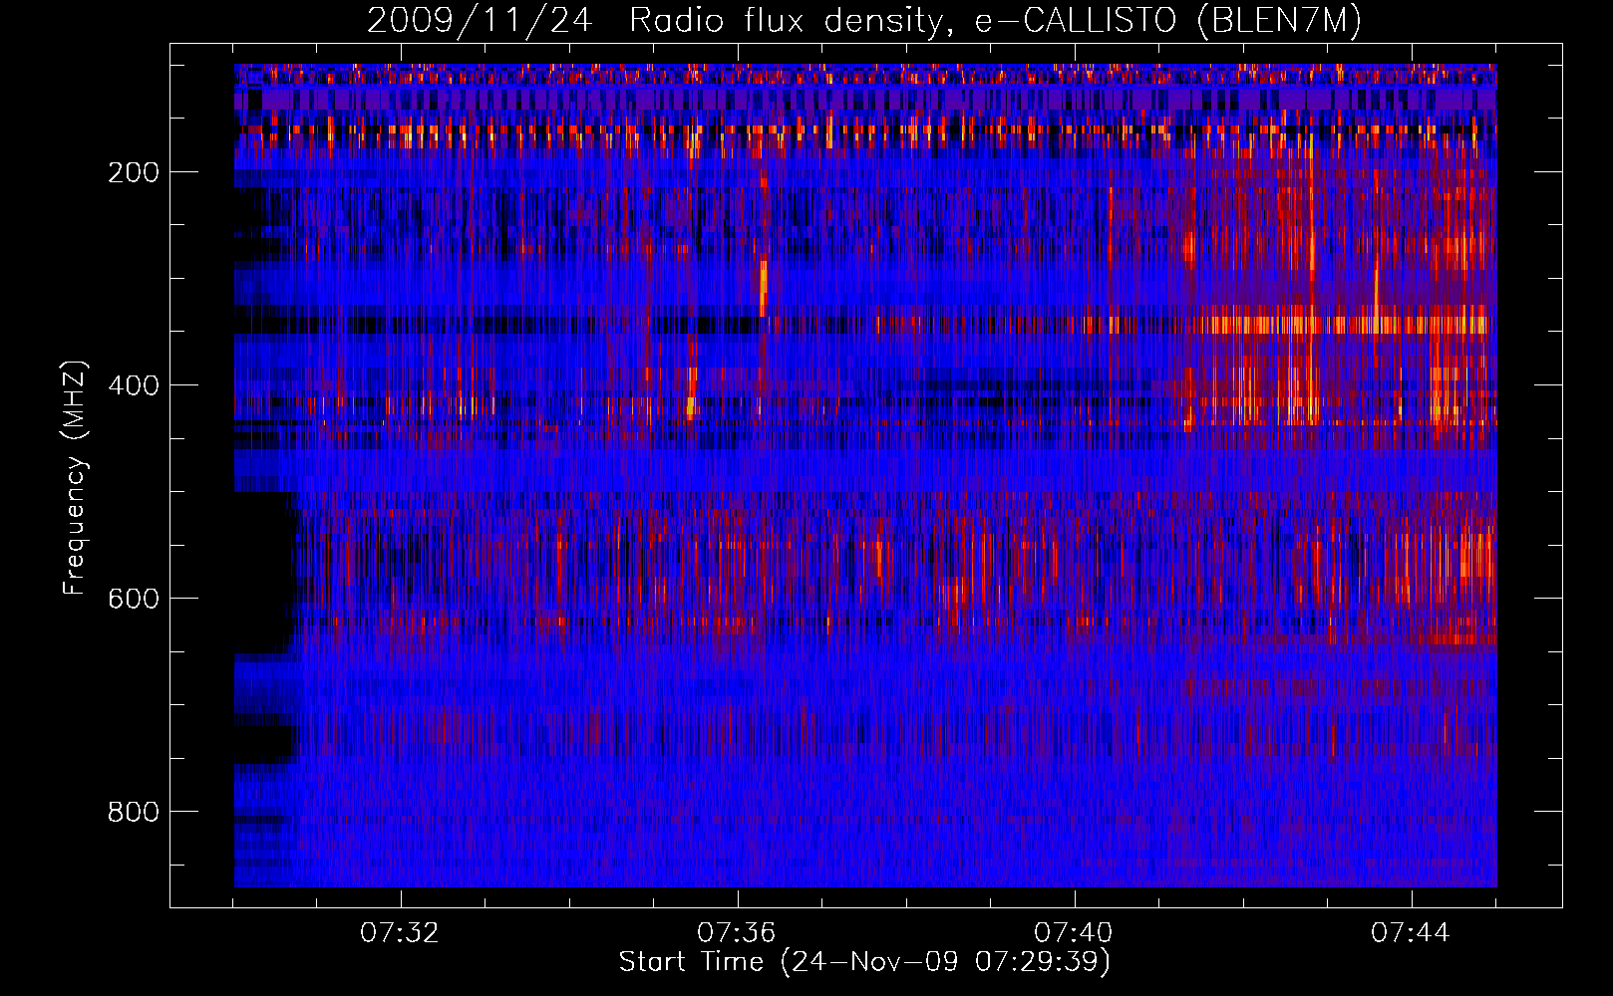Click the 'Frequency (MHZ)' axis label
1613x996 pixels.
click(x=75, y=477)
